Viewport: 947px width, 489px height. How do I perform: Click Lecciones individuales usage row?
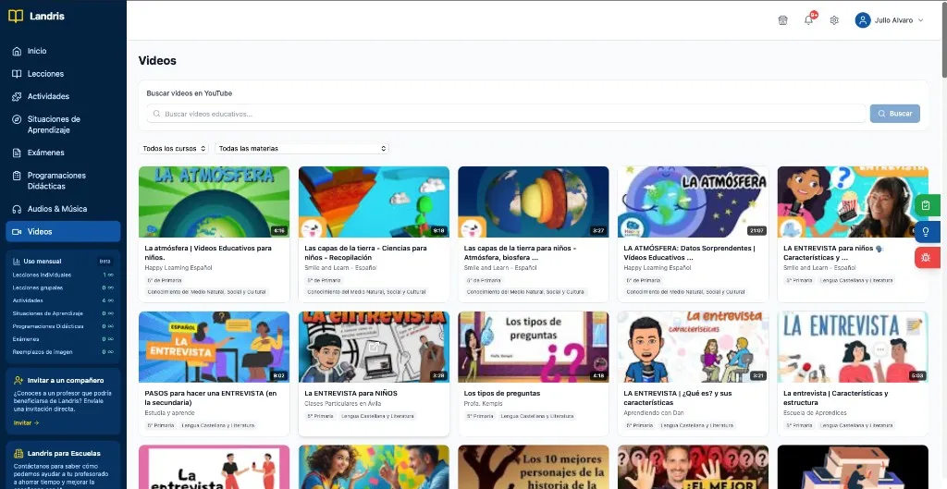pos(63,275)
